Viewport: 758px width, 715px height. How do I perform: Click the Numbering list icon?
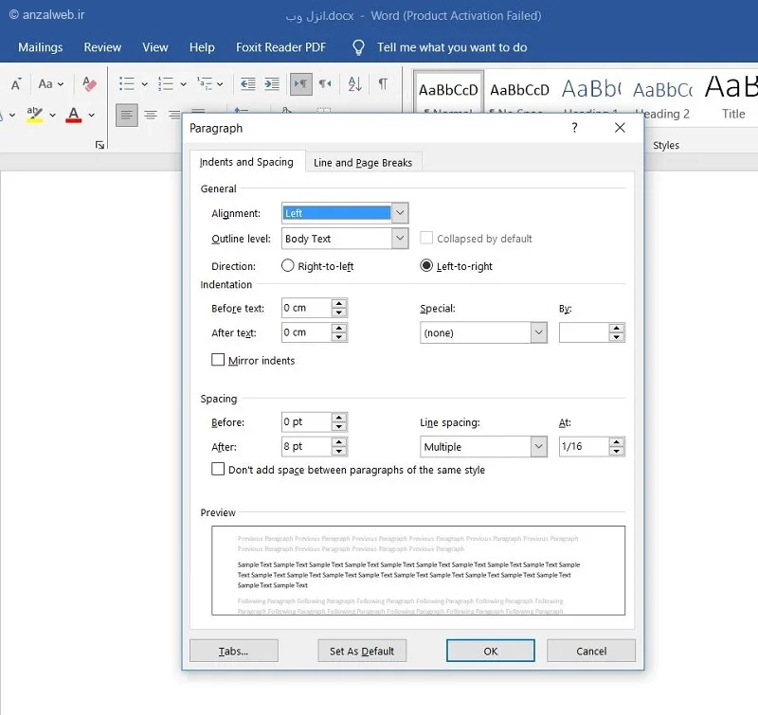pyautogui.click(x=165, y=84)
